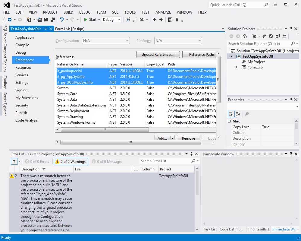Open the BUILD menu
Image resolution: width=301 pixels, height=241 pixels.
(68, 12)
